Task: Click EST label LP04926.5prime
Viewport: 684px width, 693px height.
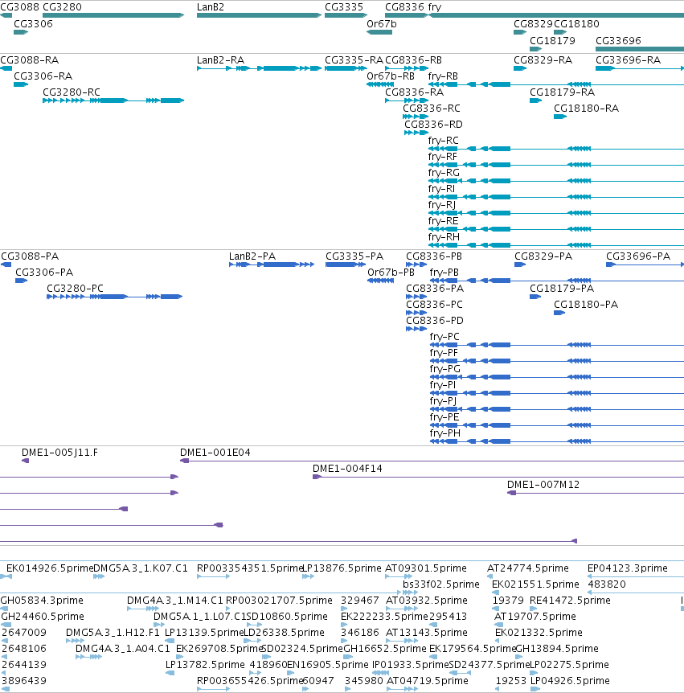Action: point(570,681)
